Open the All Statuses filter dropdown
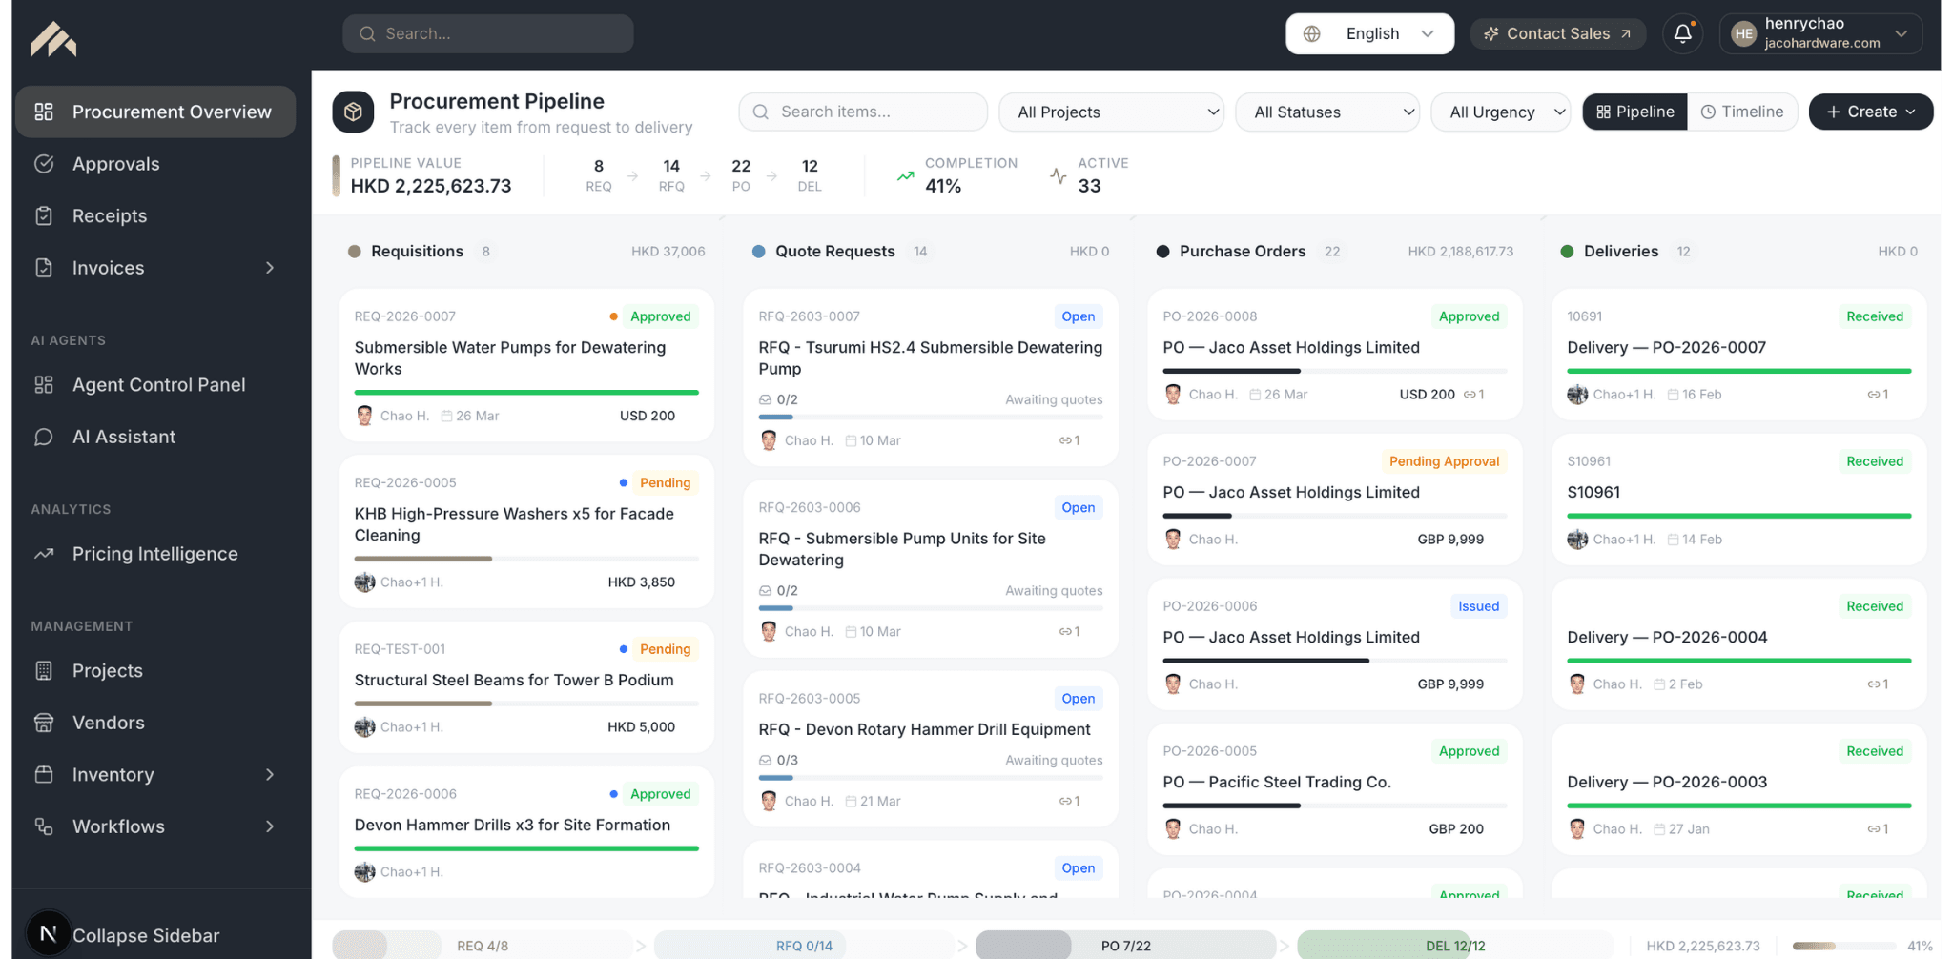1953x959 pixels. [1326, 112]
